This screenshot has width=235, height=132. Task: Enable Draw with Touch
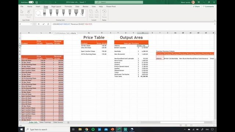[29, 14]
